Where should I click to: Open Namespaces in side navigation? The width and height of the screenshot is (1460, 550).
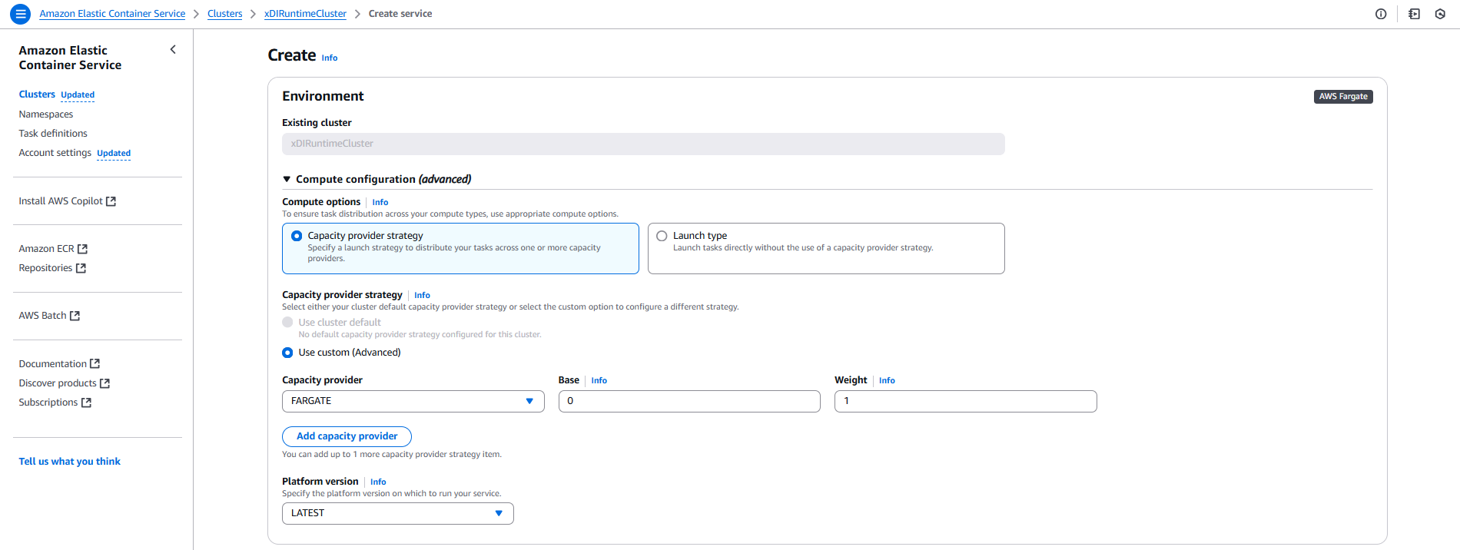pyautogui.click(x=46, y=114)
